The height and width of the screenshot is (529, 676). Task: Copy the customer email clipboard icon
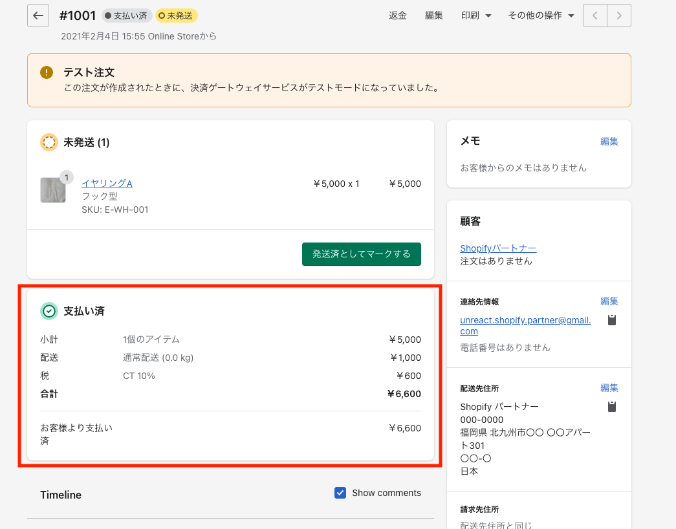[x=612, y=320]
